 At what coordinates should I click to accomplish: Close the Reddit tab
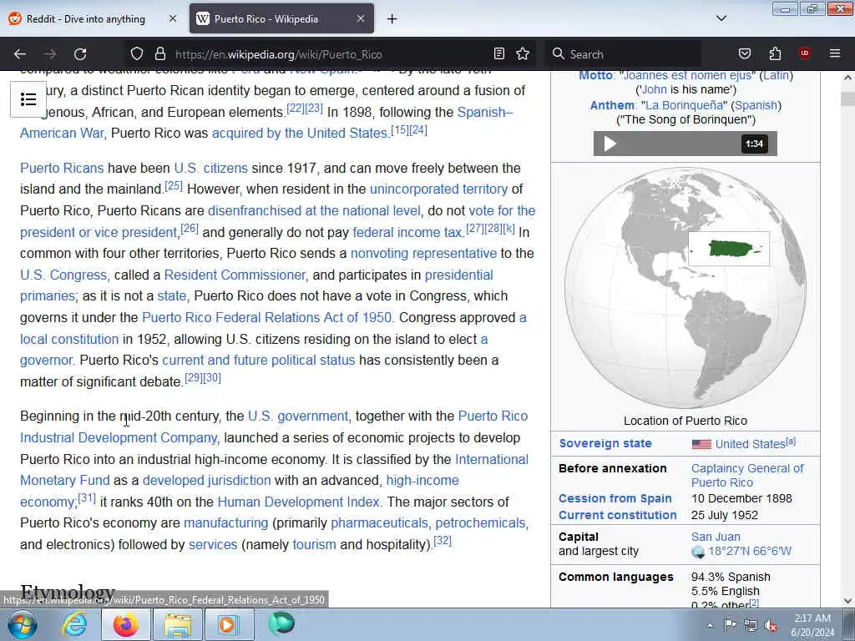[173, 18]
